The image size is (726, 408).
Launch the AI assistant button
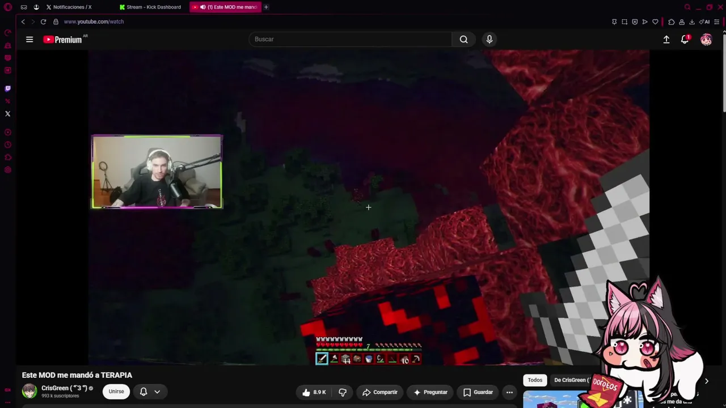tap(705, 22)
